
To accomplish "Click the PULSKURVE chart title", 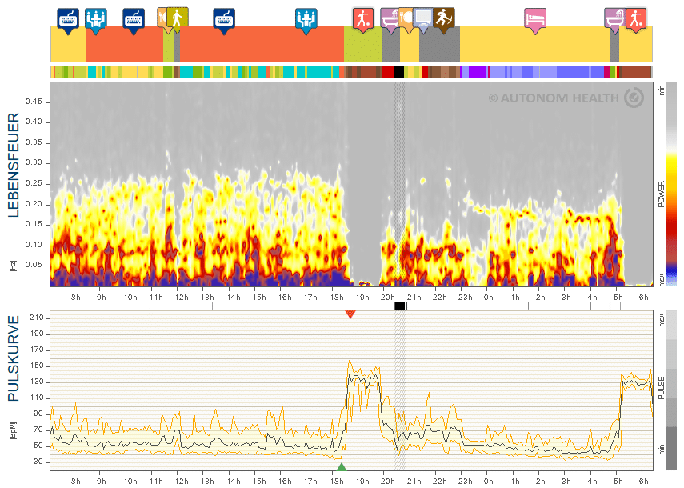I will 13,358.
